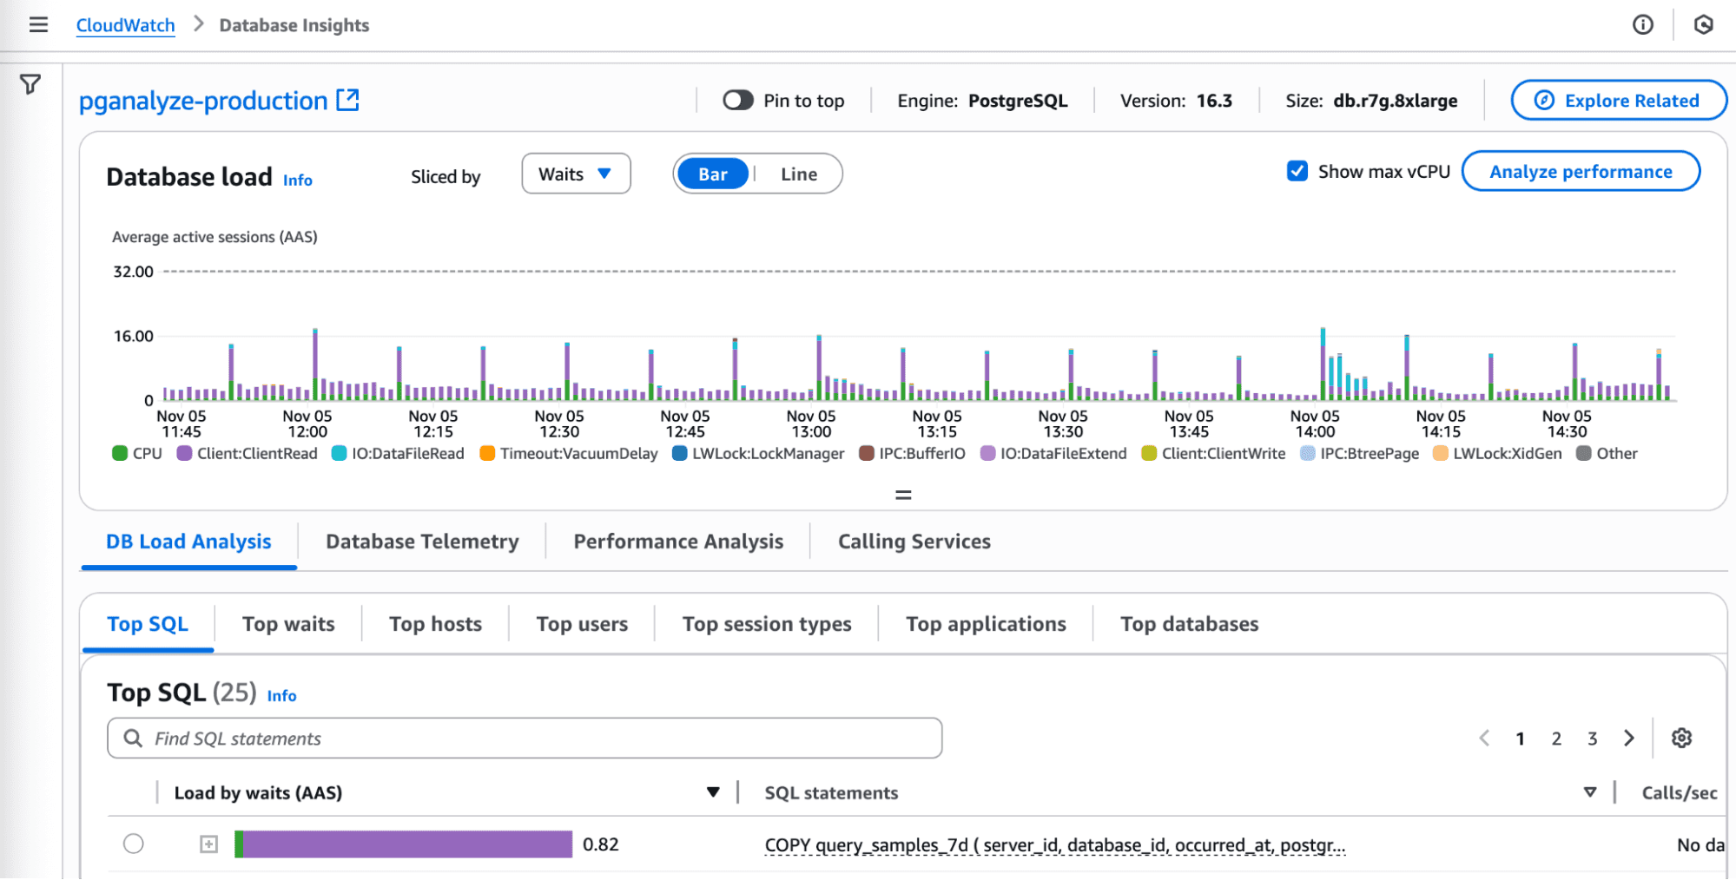Click the Analyze performance button
The height and width of the screenshot is (880, 1736).
tap(1580, 172)
